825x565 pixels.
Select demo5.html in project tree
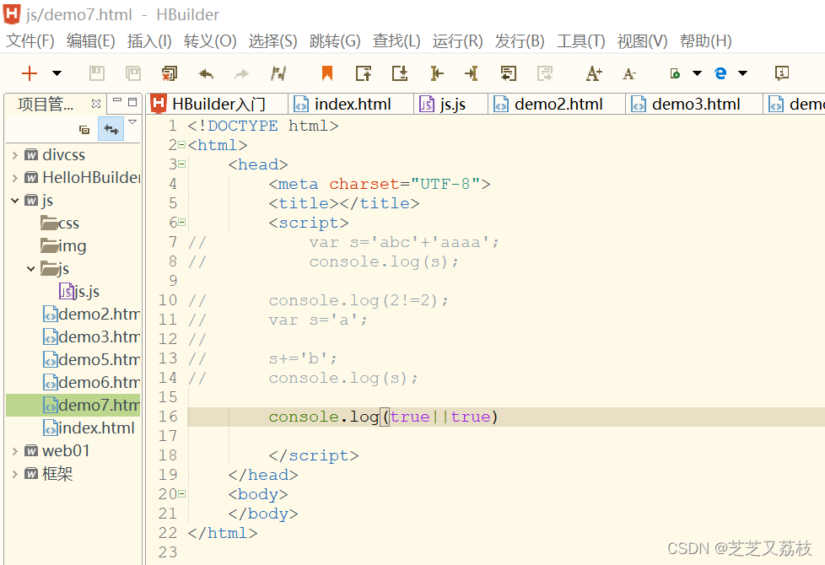click(92, 360)
